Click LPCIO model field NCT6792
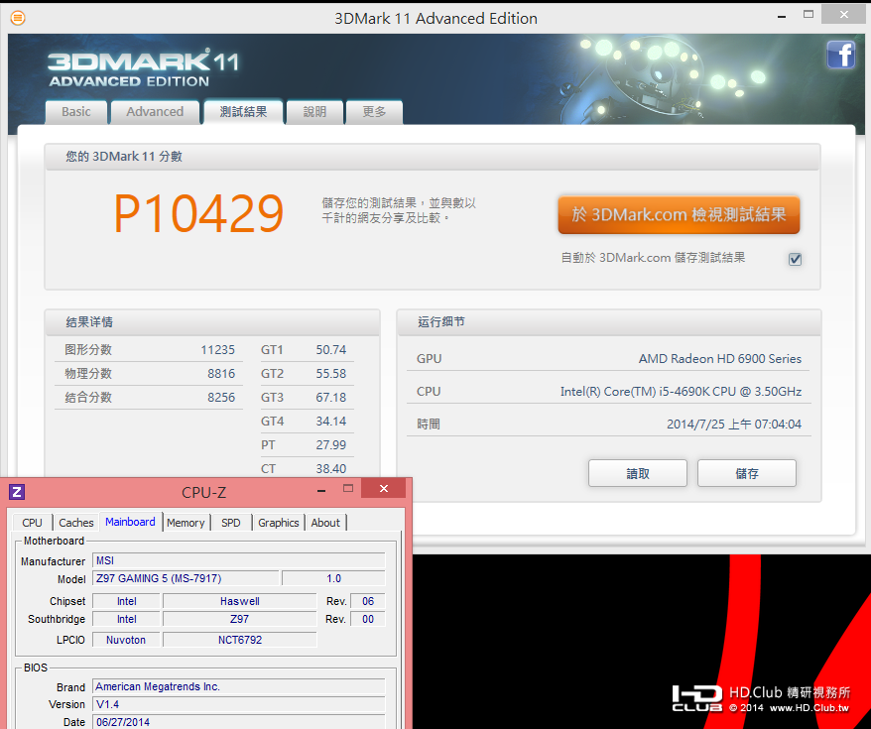The width and height of the screenshot is (871, 729). (239, 640)
